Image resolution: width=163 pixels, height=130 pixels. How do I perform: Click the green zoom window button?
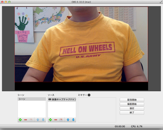point(9,2)
